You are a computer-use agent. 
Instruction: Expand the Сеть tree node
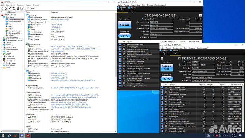2,51
